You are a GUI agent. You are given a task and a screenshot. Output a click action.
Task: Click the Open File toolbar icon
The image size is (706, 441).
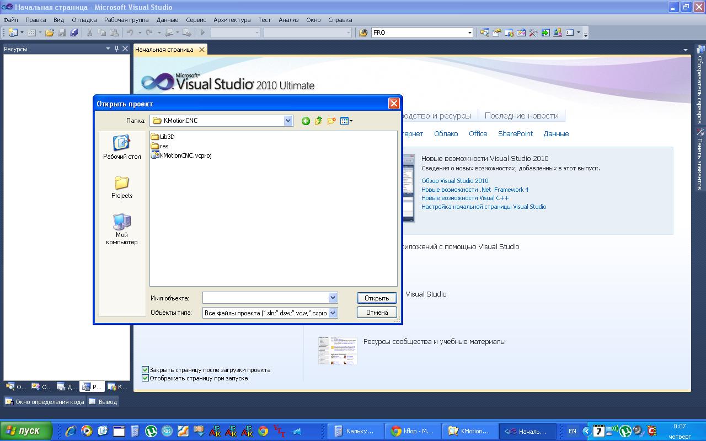[50, 33]
